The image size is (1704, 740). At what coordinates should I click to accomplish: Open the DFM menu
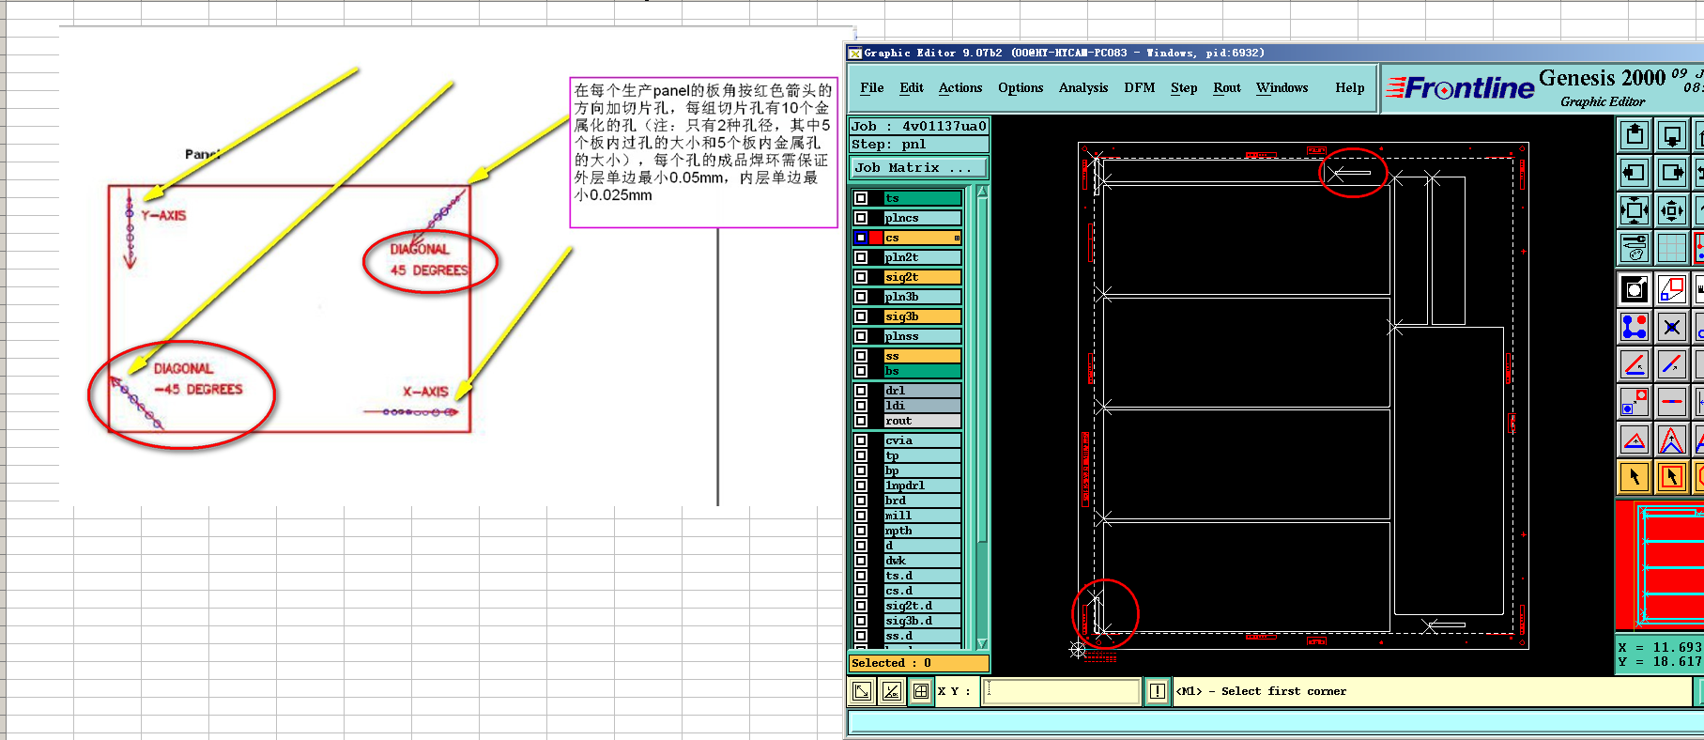click(1140, 88)
